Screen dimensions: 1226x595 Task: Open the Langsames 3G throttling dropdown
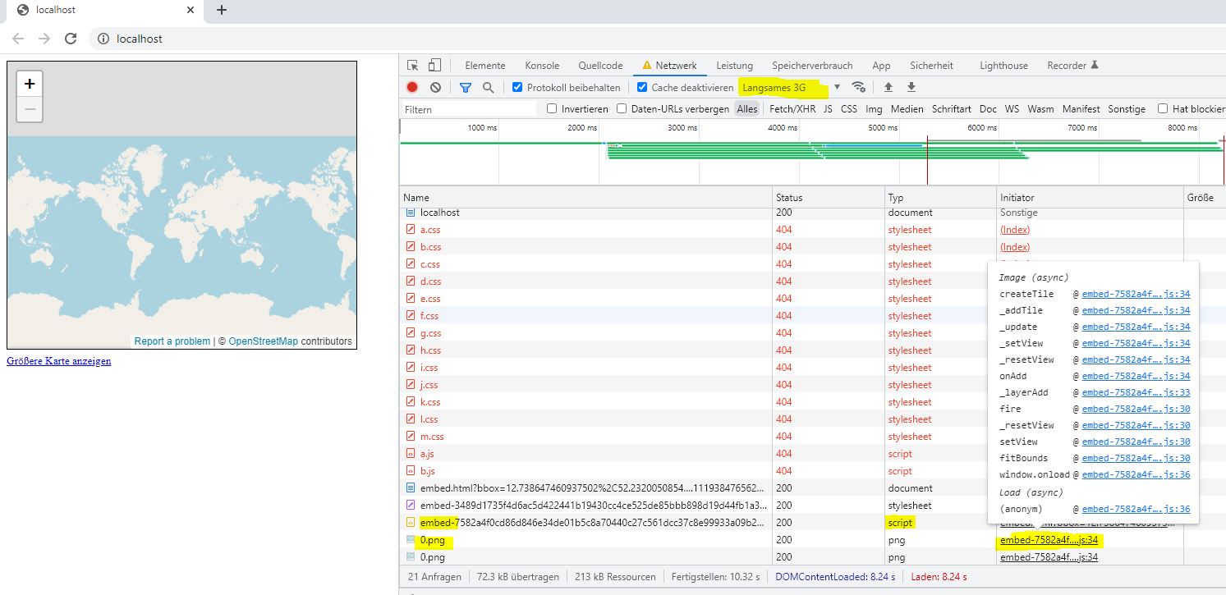[792, 88]
